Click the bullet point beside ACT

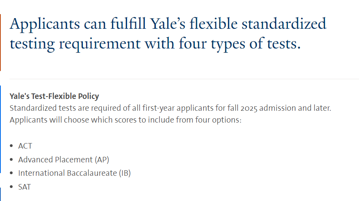pyautogui.click(x=11, y=146)
